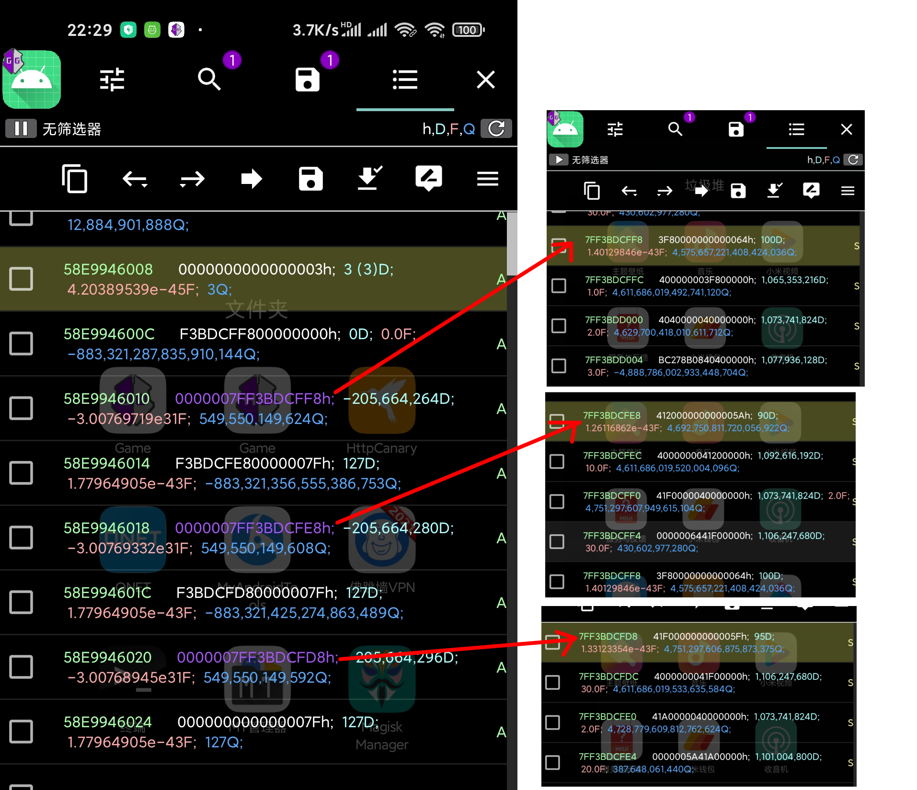
Task: Go back with the left arrow in the top-right screenshot
Action: (x=629, y=191)
